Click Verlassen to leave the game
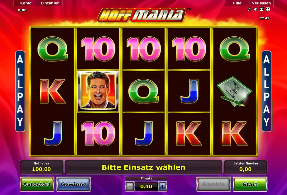The width and height of the screenshot is (287, 195). (x=261, y=3)
